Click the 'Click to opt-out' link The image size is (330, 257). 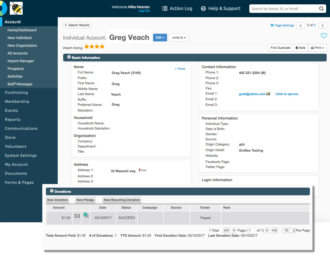287,94
